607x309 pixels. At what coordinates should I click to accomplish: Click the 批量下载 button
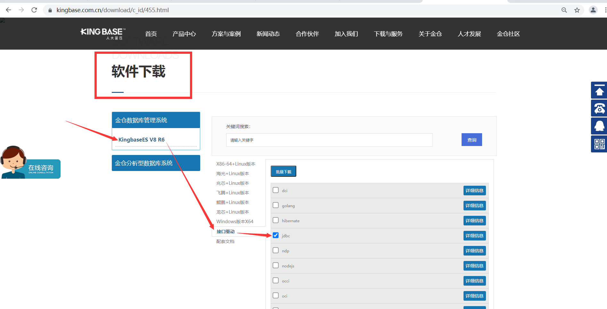pyautogui.click(x=283, y=171)
